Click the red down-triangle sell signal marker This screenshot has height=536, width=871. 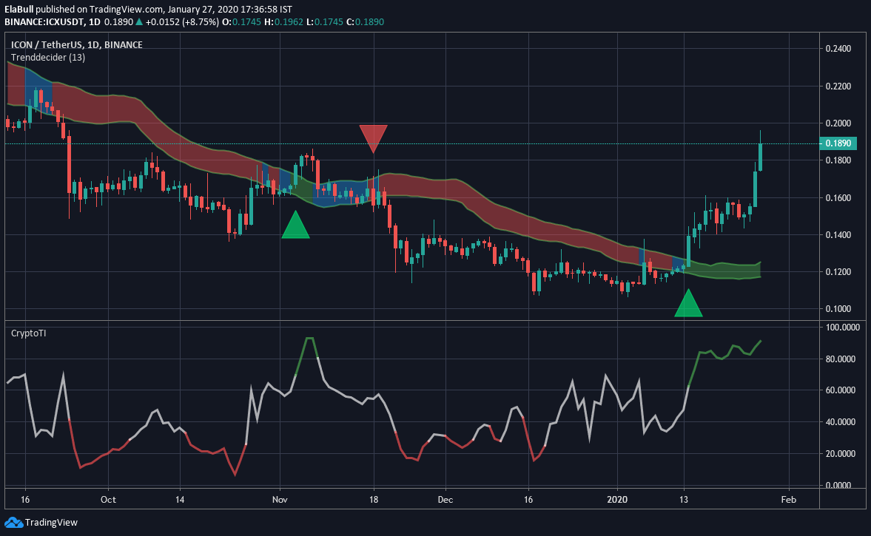pos(373,139)
